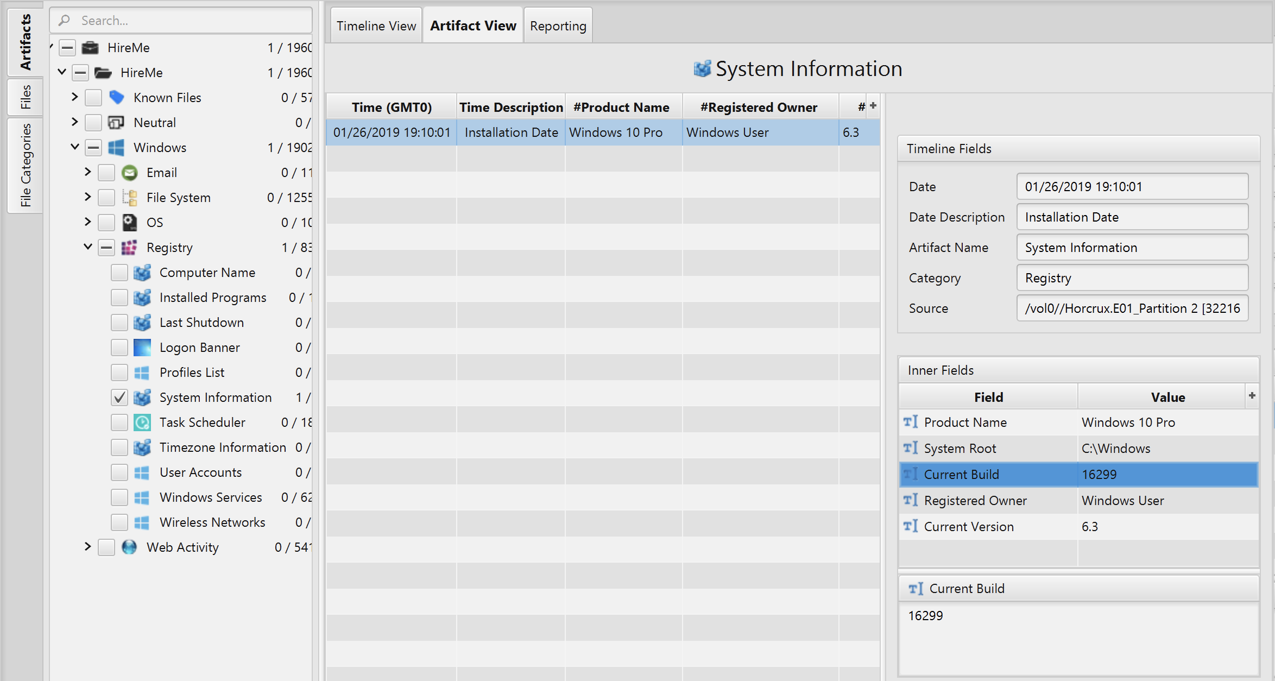Click the Web Activity globe icon
Image resolution: width=1275 pixels, height=681 pixels.
130,547
